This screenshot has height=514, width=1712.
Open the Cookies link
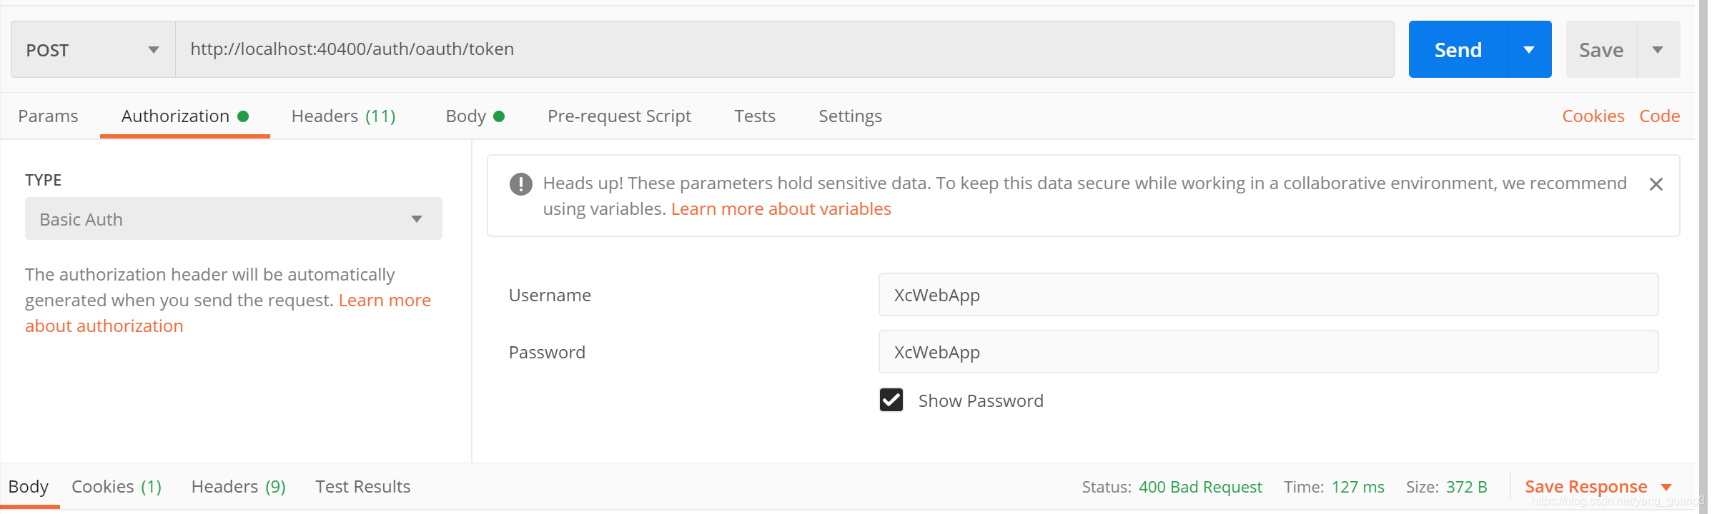[x=1593, y=116]
